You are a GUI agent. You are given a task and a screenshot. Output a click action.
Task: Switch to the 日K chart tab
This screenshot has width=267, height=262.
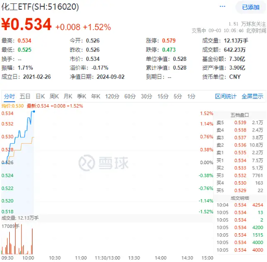pyautogui.click(x=40, y=96)
